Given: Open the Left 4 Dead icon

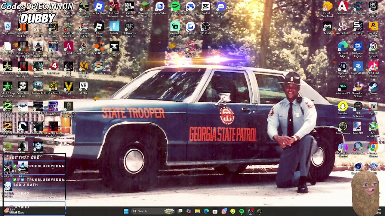Looking at the screenshot, I should (x=53, y=68).
